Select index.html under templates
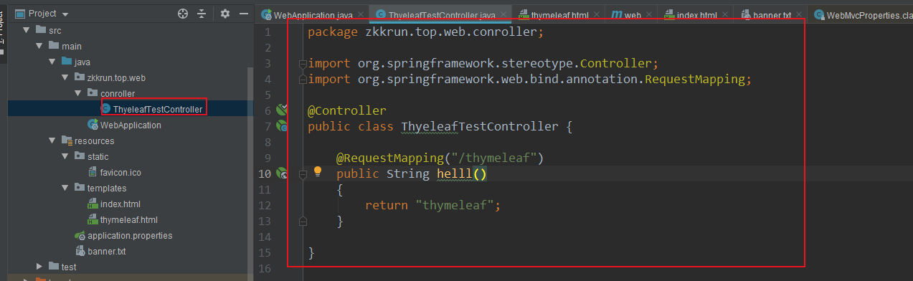This screenshot has height=281, width=913. point(120,204)
